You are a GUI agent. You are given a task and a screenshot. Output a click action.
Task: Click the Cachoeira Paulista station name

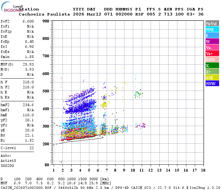[x=44, y=15]
